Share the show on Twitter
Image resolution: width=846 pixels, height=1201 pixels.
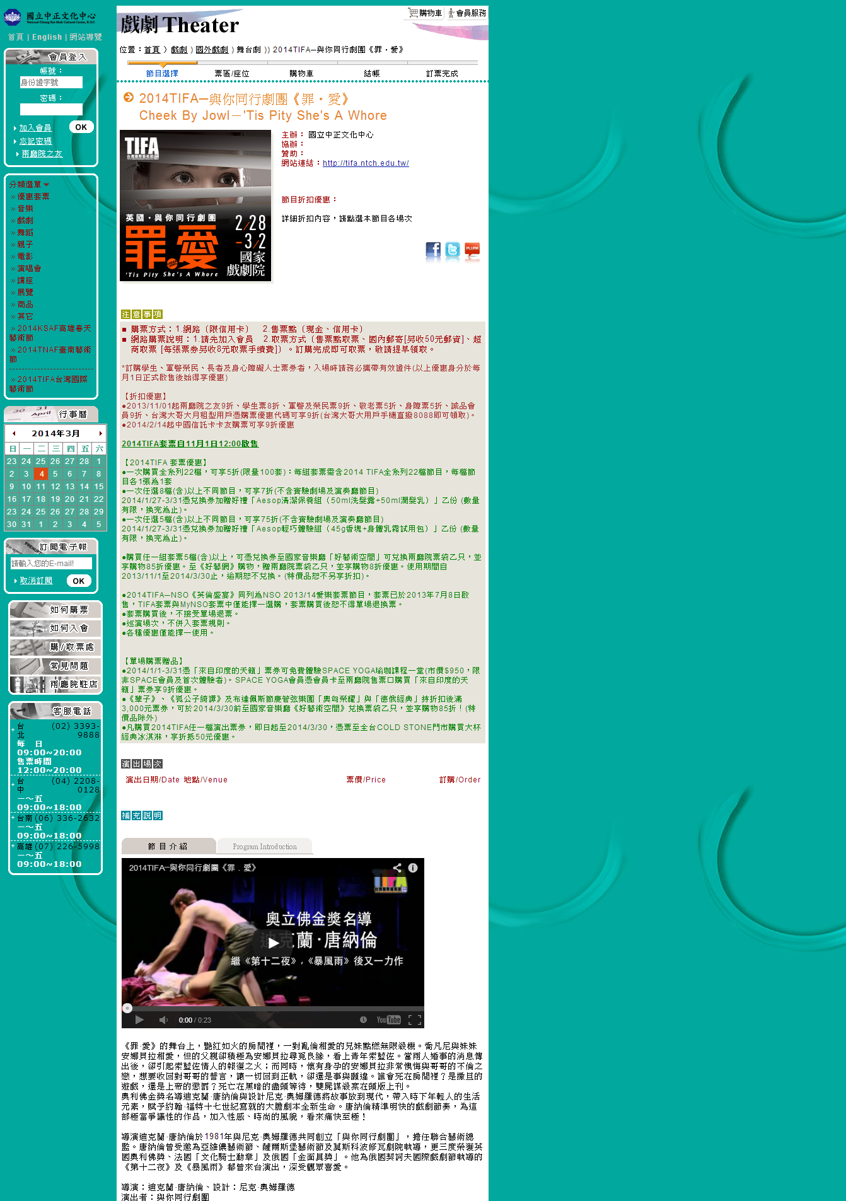(x=453, y=252)
